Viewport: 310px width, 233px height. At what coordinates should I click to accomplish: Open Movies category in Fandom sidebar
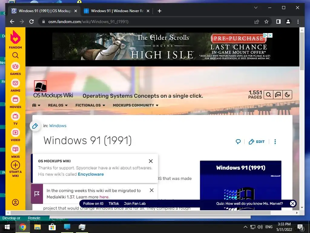(x=15, y=102)
